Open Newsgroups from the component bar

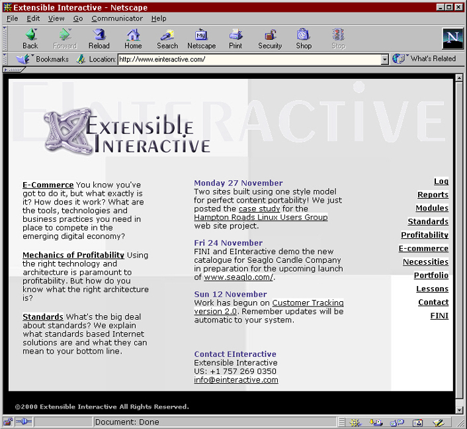click(397, 422)
